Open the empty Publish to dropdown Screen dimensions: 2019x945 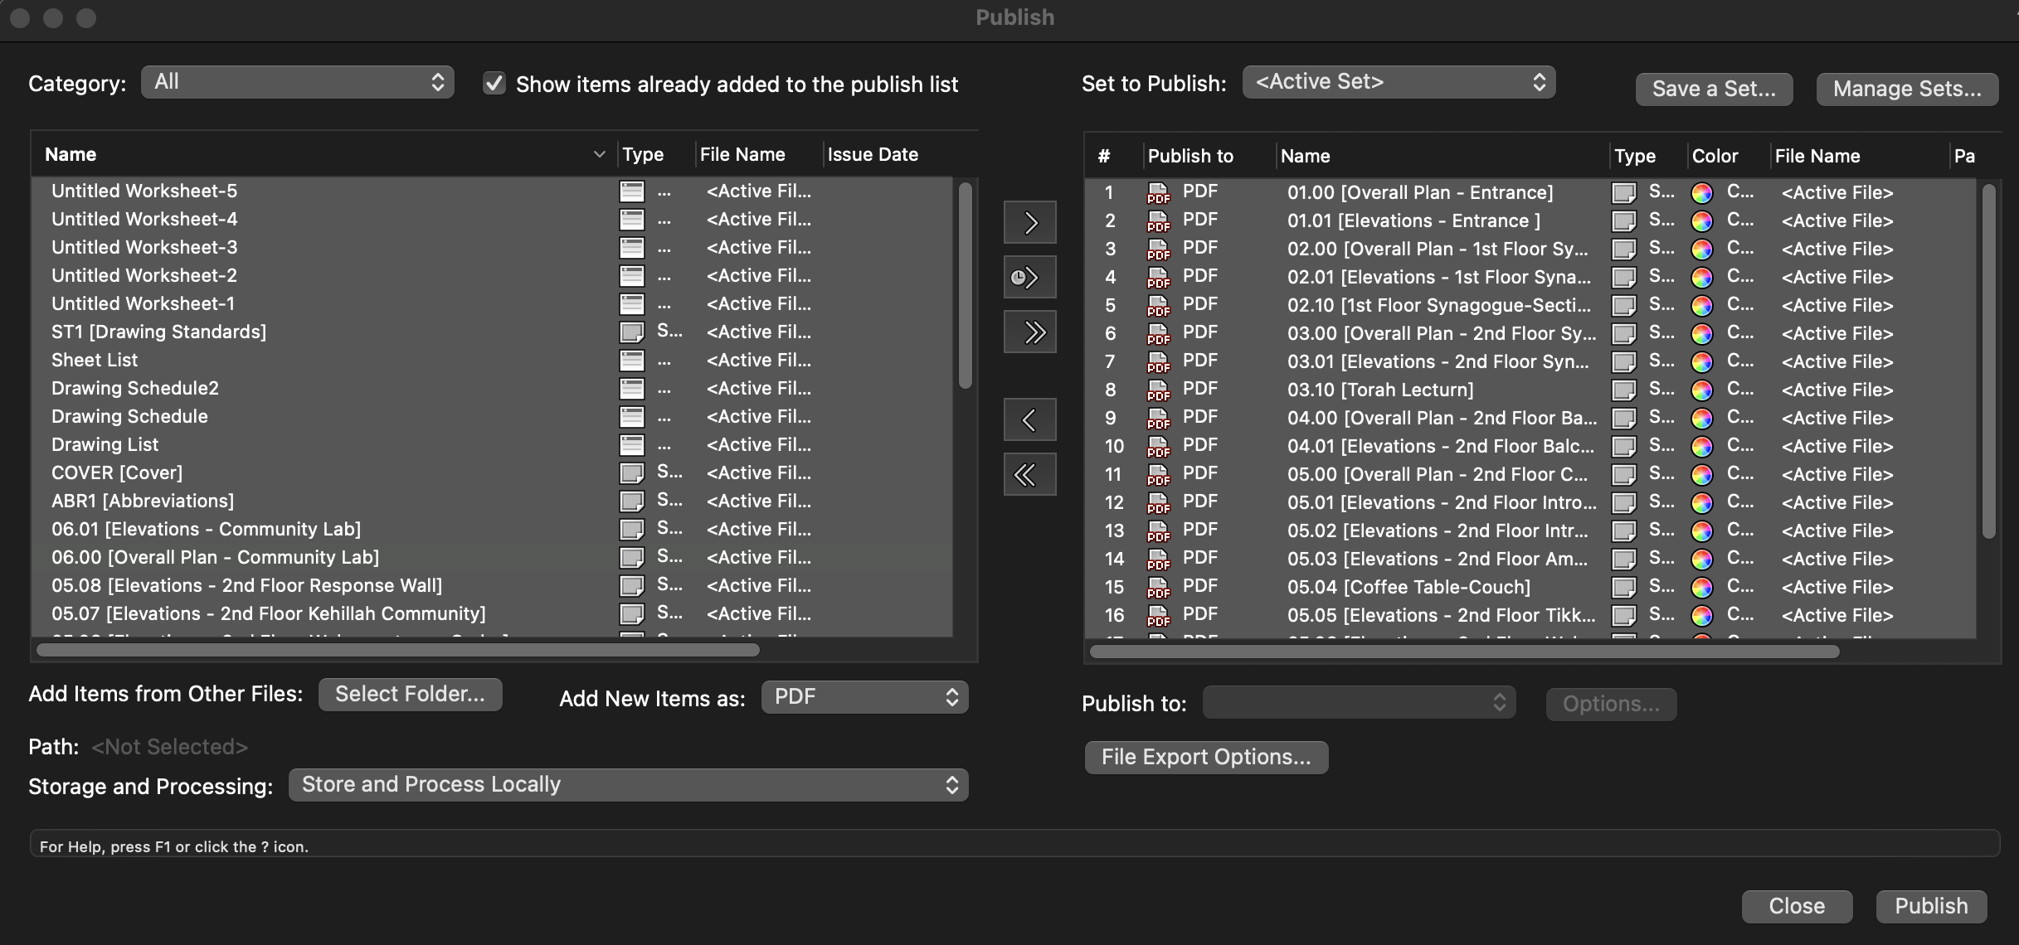coord(1357,702)
